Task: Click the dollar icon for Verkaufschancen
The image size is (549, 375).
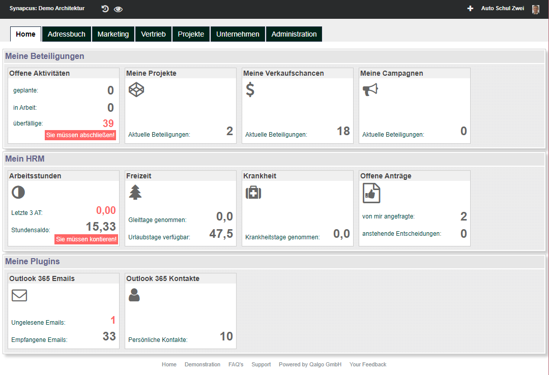Action: (249, 89)
